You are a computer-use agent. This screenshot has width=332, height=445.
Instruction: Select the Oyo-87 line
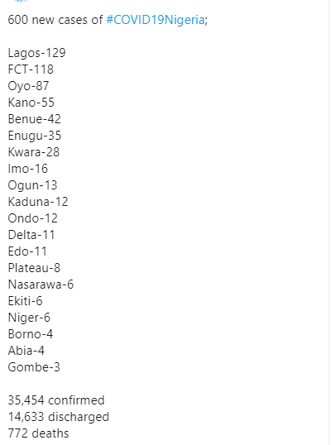(28, 86)
